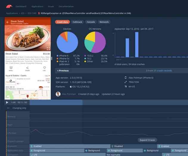
Task: Tap the back arrow in Steak Salad header
Action: [7, 22]
